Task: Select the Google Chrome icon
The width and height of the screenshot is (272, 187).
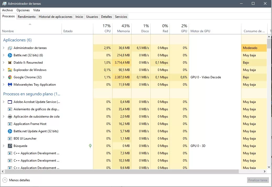Action: (10, 77)
